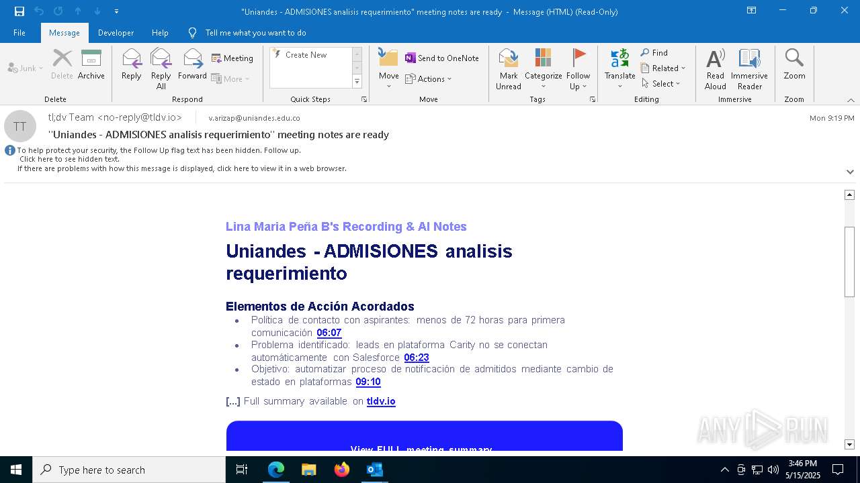Open Quick Steps dialog launcher
The image size is (860, 483).
coord(364,99)
